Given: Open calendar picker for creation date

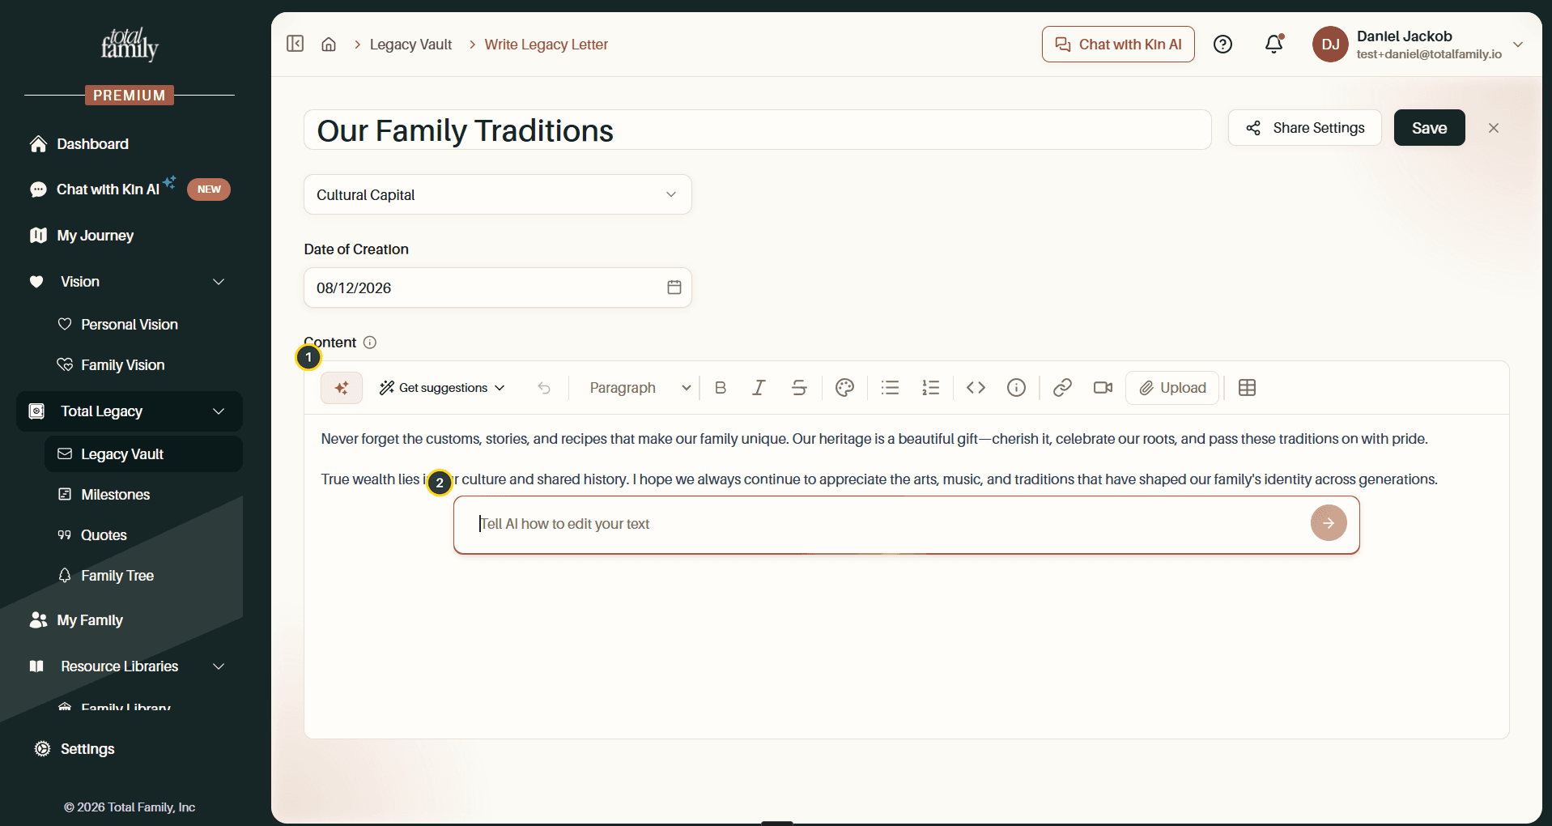Looking at the screenshot, I should point(674,287).
